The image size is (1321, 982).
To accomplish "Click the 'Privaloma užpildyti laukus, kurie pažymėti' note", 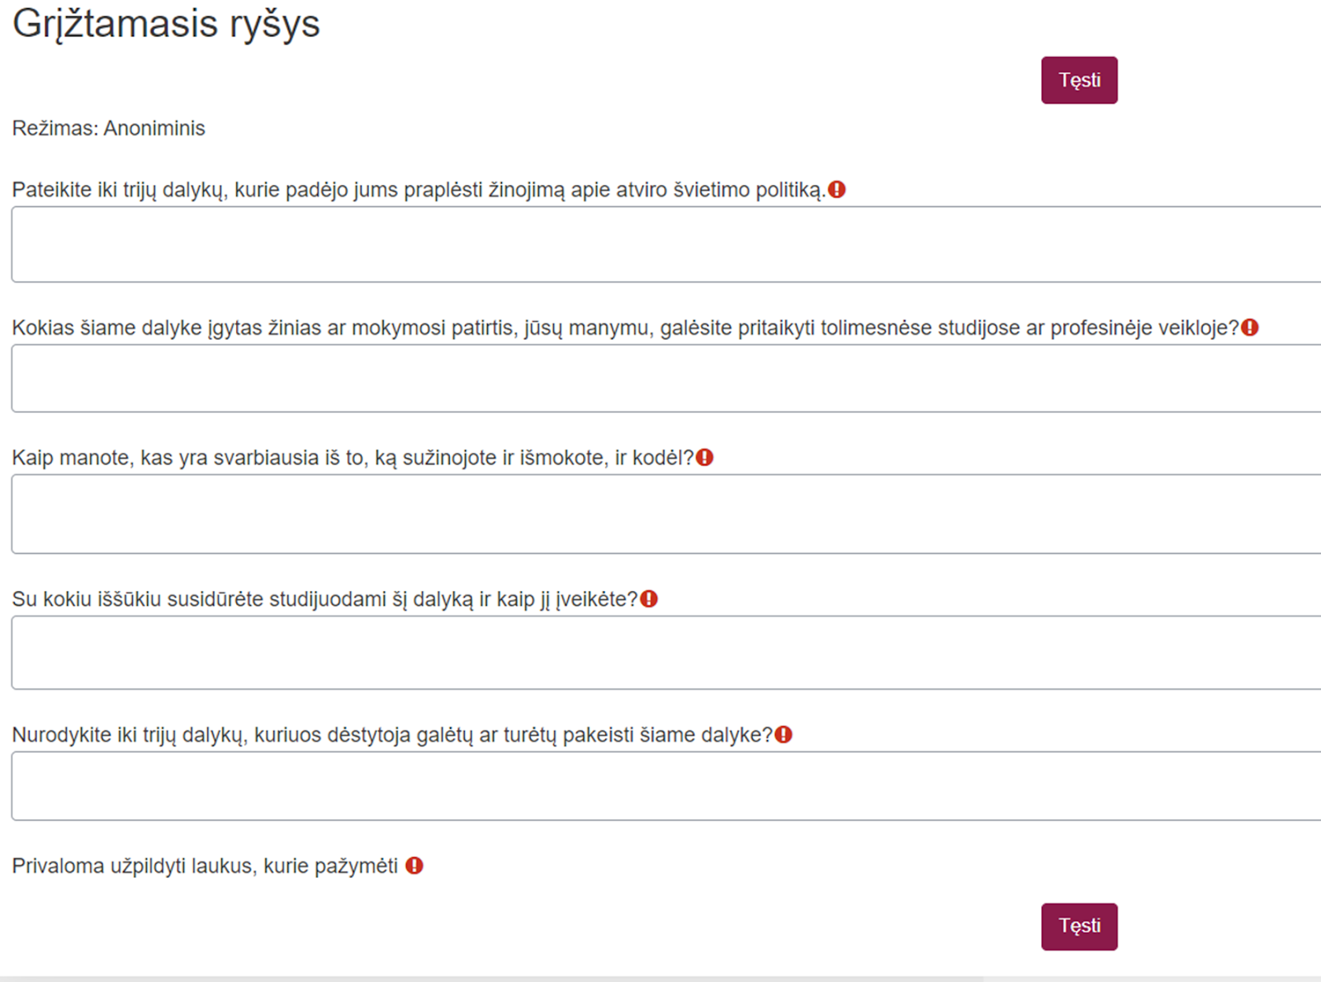I will 205,866.
